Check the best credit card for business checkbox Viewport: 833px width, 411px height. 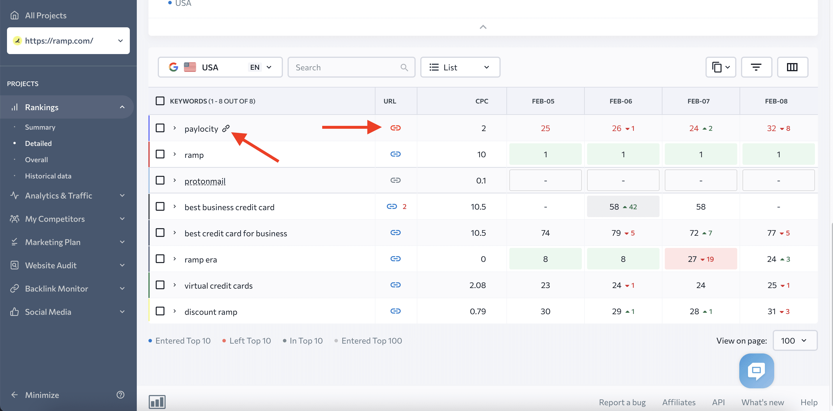tap(160, 233)
